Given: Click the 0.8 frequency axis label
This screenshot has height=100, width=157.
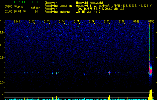Looking at the screenshot, I should click(x=2, y=70).
